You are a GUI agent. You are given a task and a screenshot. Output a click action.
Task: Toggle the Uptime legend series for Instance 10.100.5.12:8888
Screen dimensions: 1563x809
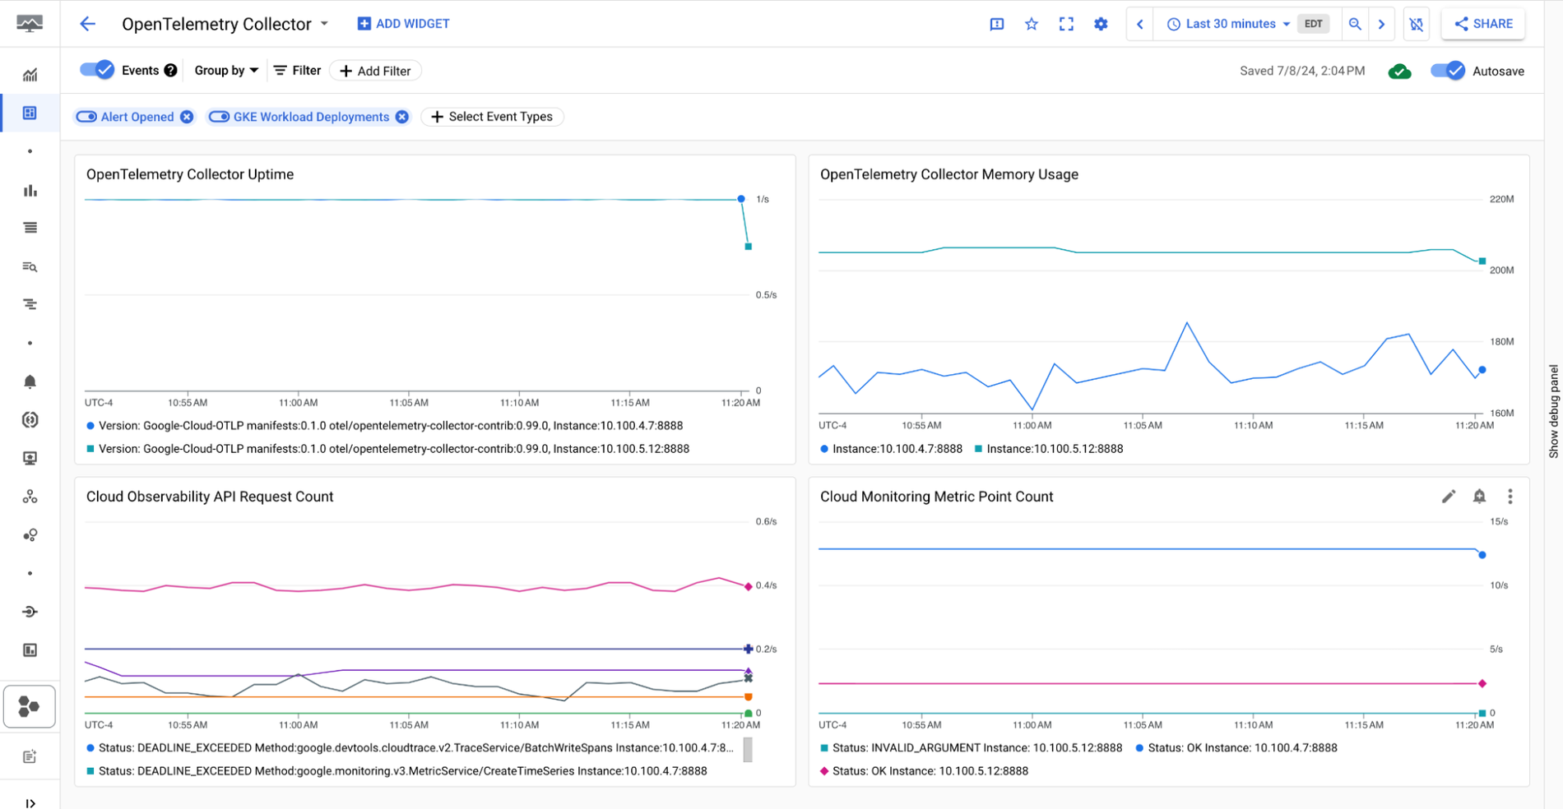(x=388, y=449)
